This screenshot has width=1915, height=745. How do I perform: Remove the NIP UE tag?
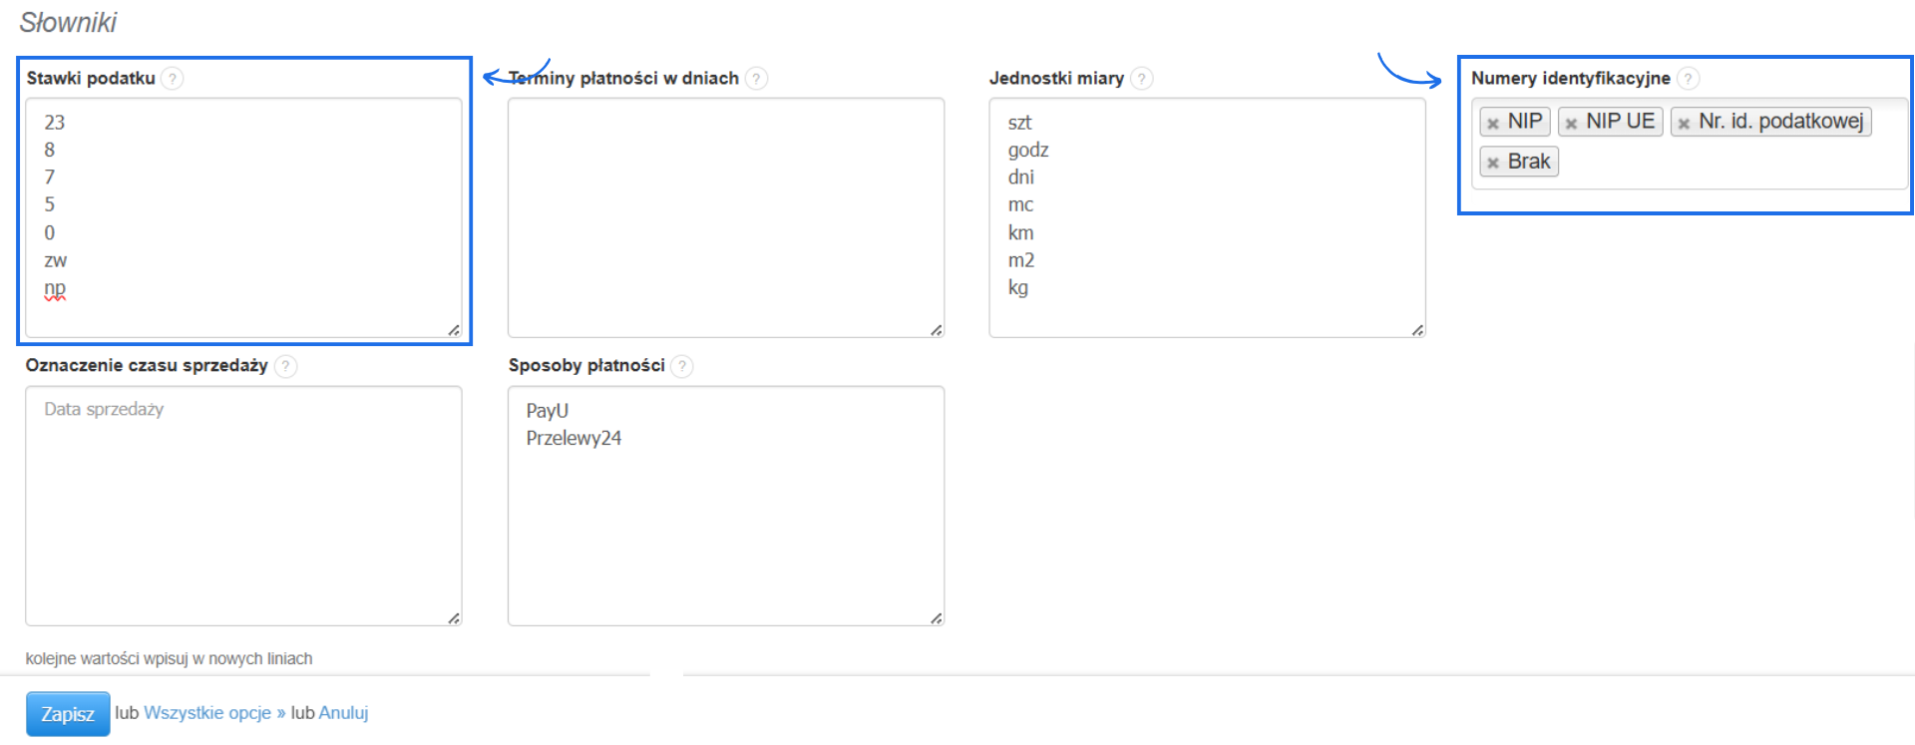pyautogui.click(x=1571, y=124)
